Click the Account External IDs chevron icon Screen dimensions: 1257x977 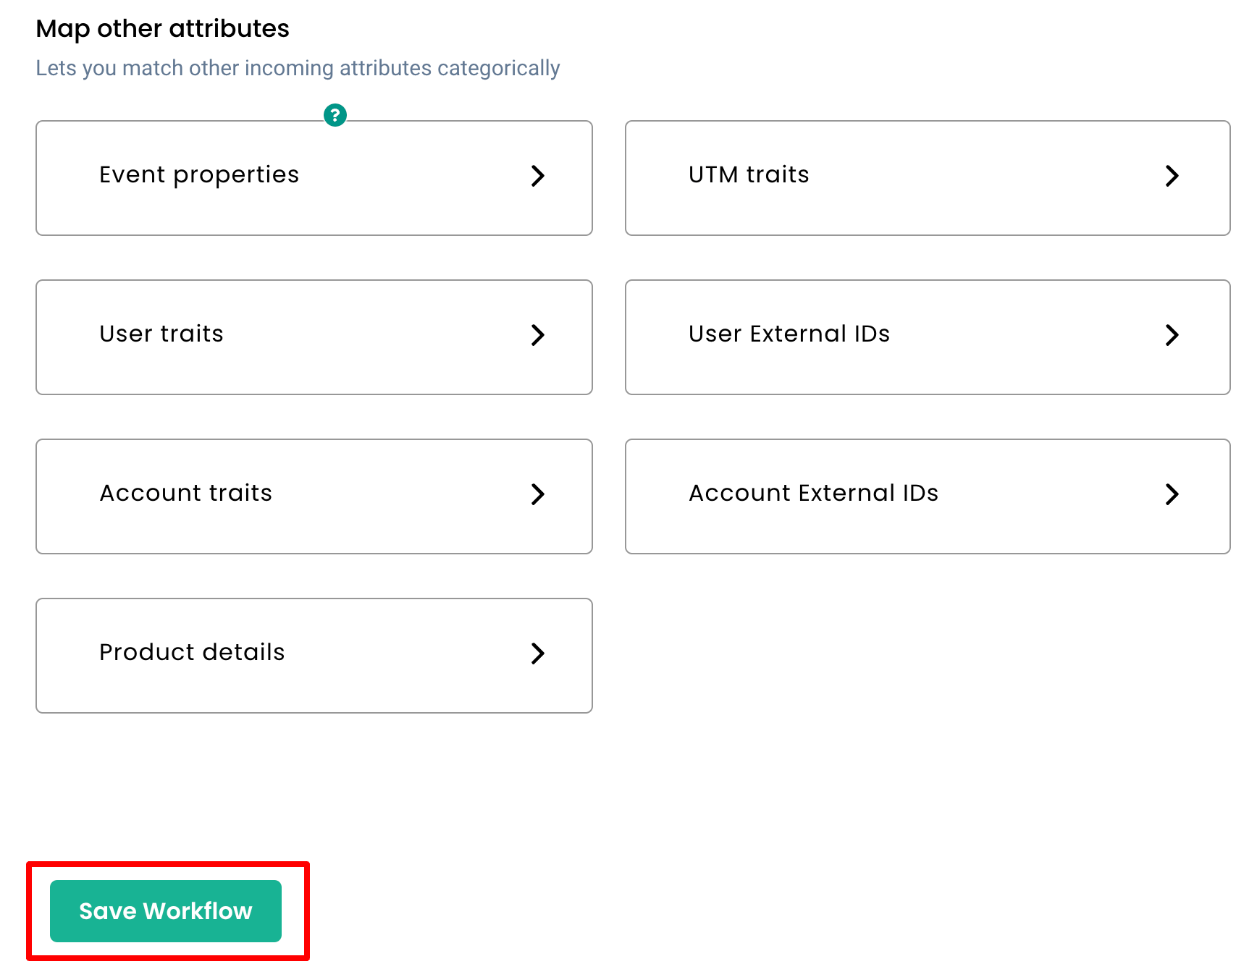[1173, 494]
